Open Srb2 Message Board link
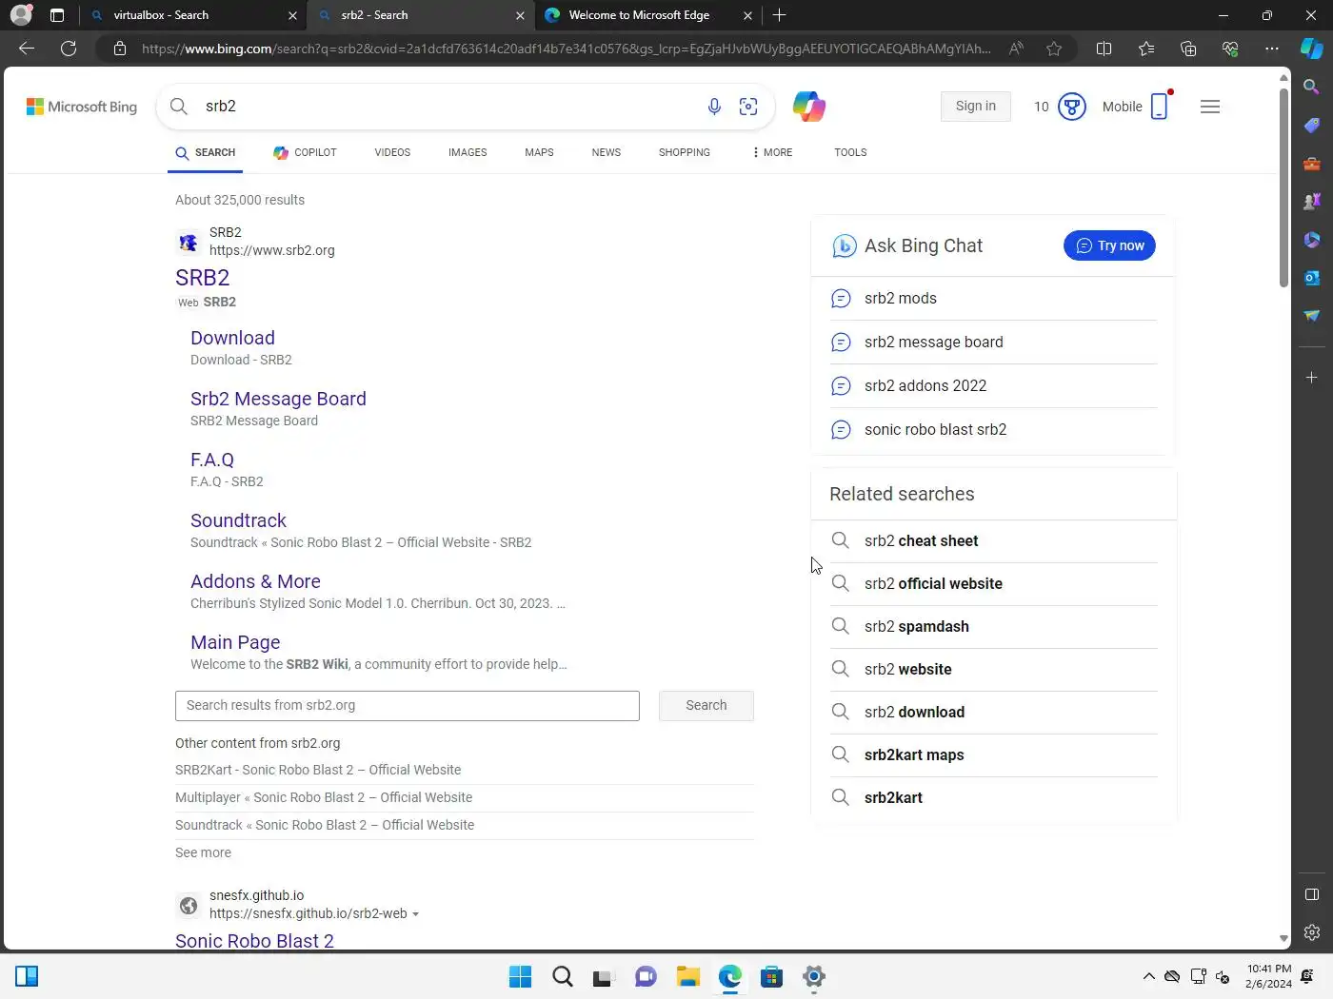This screenshot has height=999, width=1333. click(278, 399)
